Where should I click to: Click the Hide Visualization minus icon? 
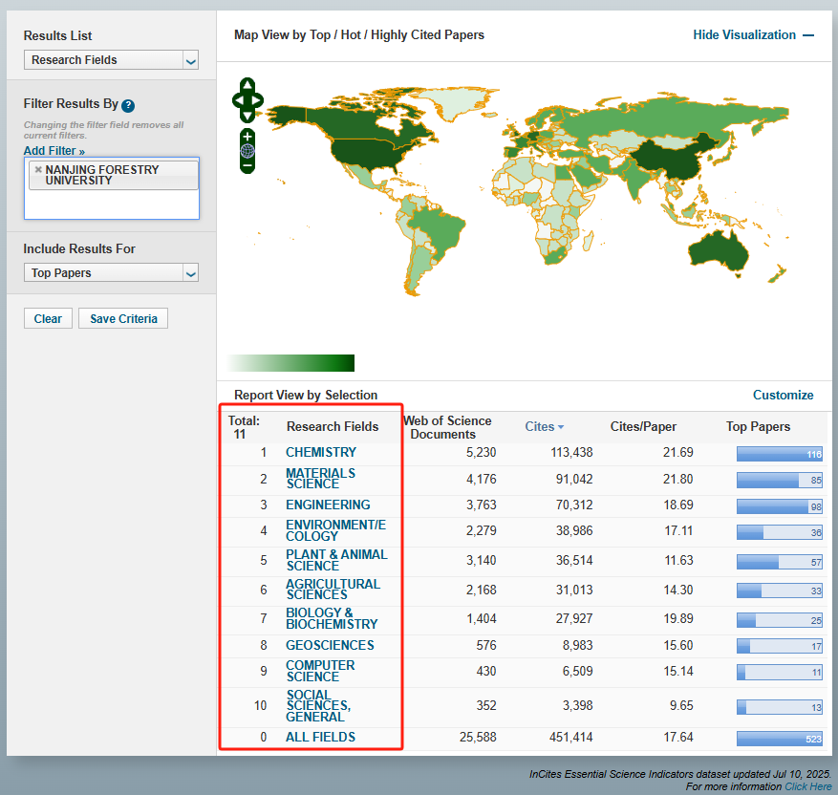click(808, 35)
